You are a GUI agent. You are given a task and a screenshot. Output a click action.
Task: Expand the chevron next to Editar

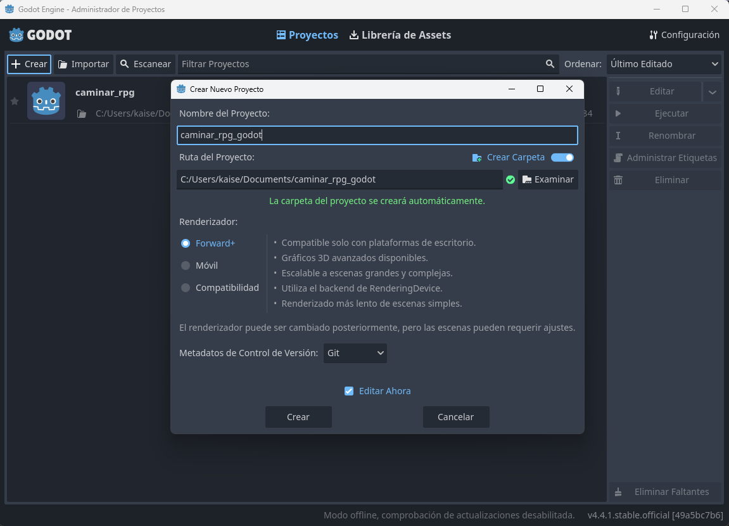pyautogui.click(x=712, y=91)
